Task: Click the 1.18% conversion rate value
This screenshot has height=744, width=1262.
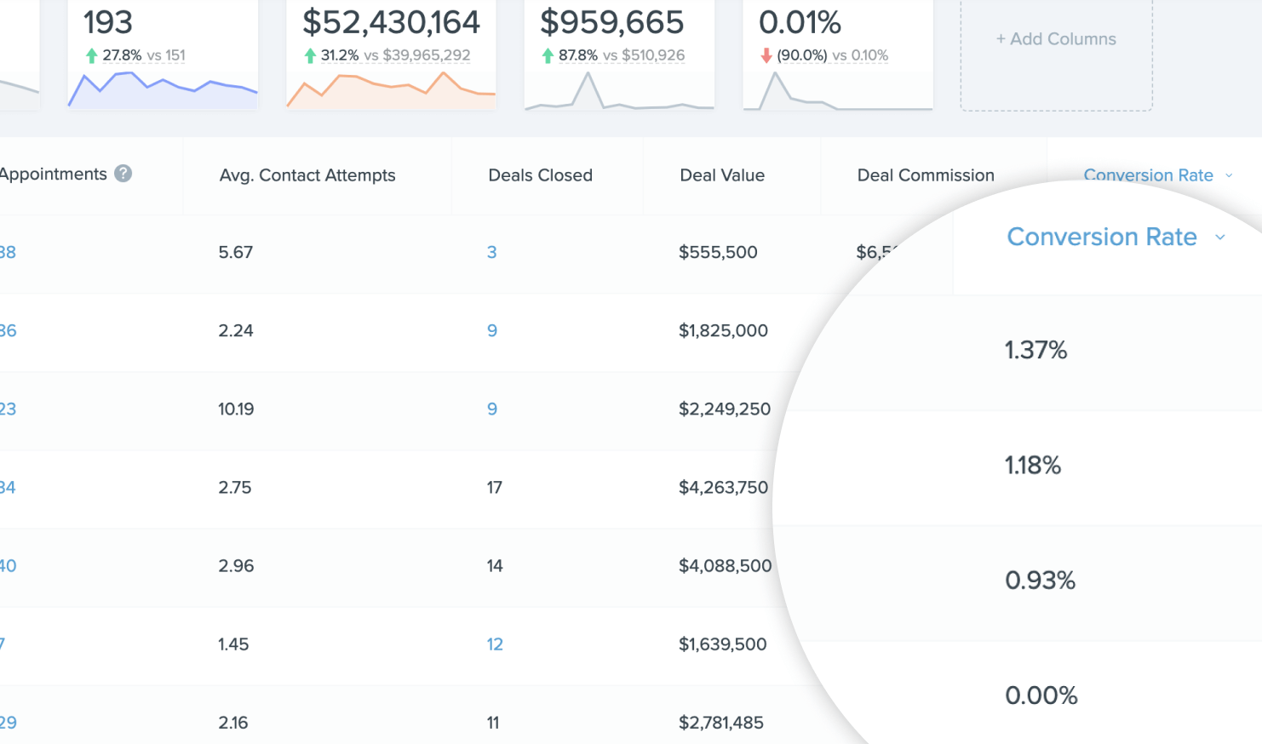Action: (1033, 465)
